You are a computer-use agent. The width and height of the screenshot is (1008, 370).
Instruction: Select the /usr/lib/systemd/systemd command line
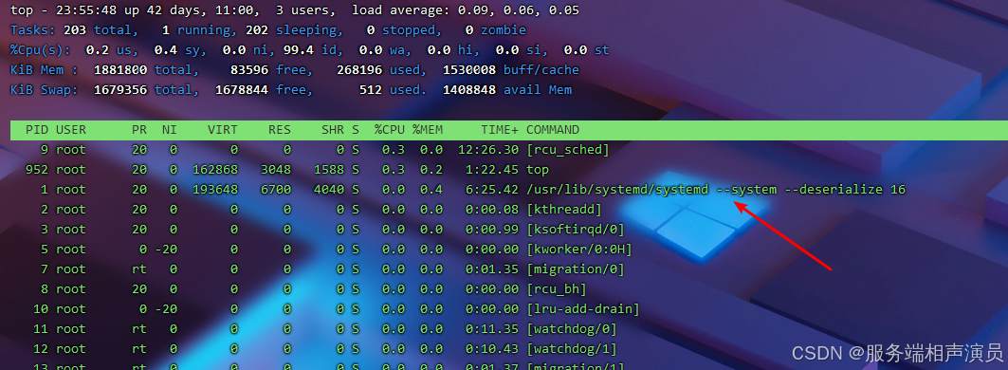tap(716, 190)
